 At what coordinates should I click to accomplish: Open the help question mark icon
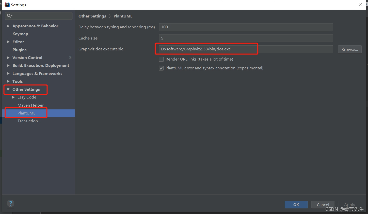point(11,203)
